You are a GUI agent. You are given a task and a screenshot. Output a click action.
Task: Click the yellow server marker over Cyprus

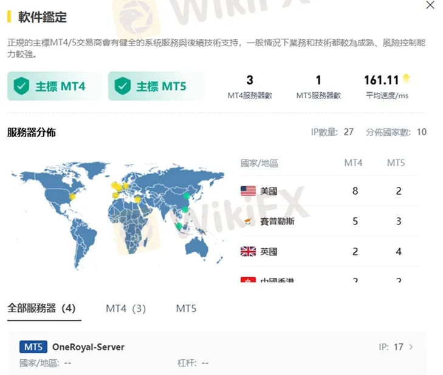[137, 200]
